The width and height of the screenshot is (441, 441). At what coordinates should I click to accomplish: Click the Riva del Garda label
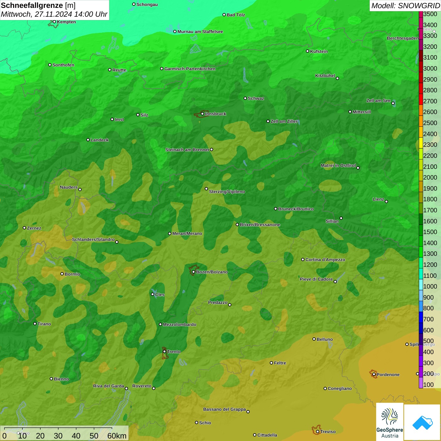(x=108, y=386)
